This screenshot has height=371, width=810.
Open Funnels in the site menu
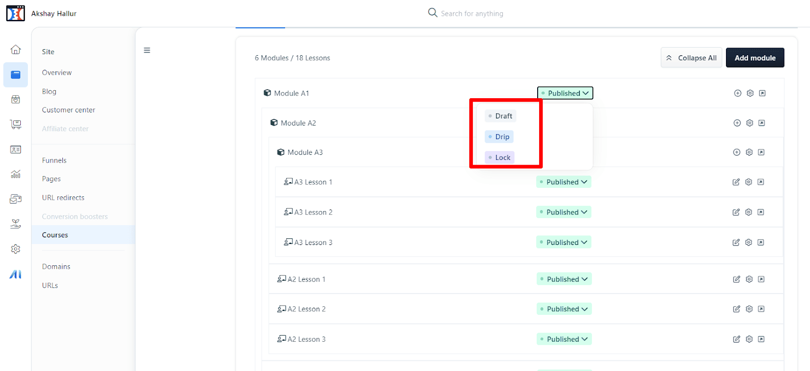click(x=54, y=160)
